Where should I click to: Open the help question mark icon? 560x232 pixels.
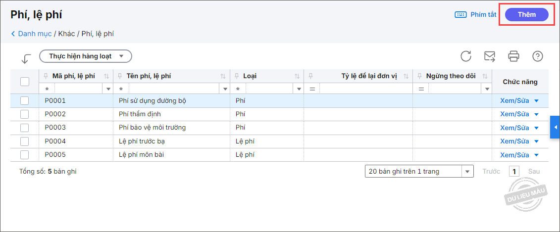pos(538,56)
